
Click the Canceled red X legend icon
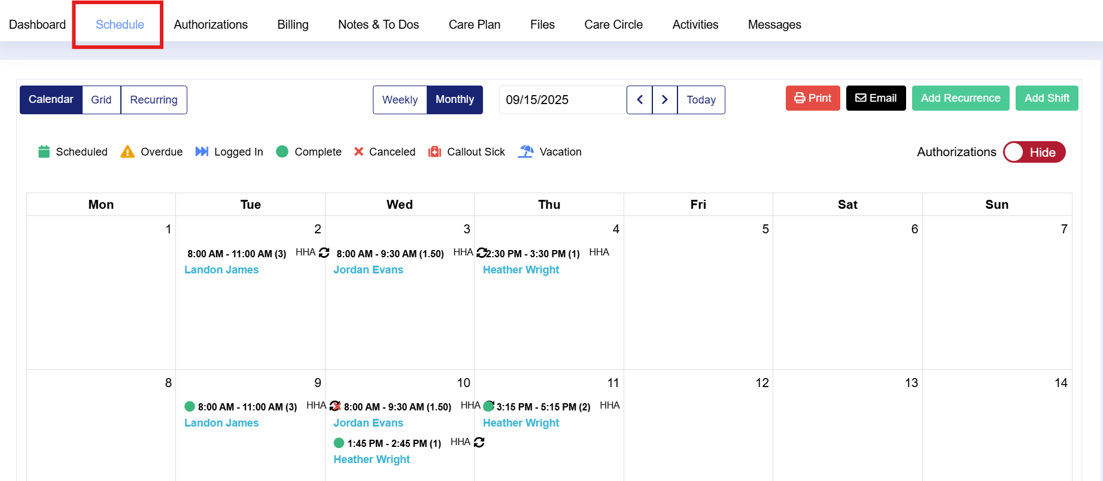358,152
